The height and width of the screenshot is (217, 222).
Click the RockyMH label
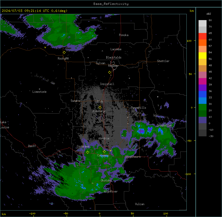[63, 59]
